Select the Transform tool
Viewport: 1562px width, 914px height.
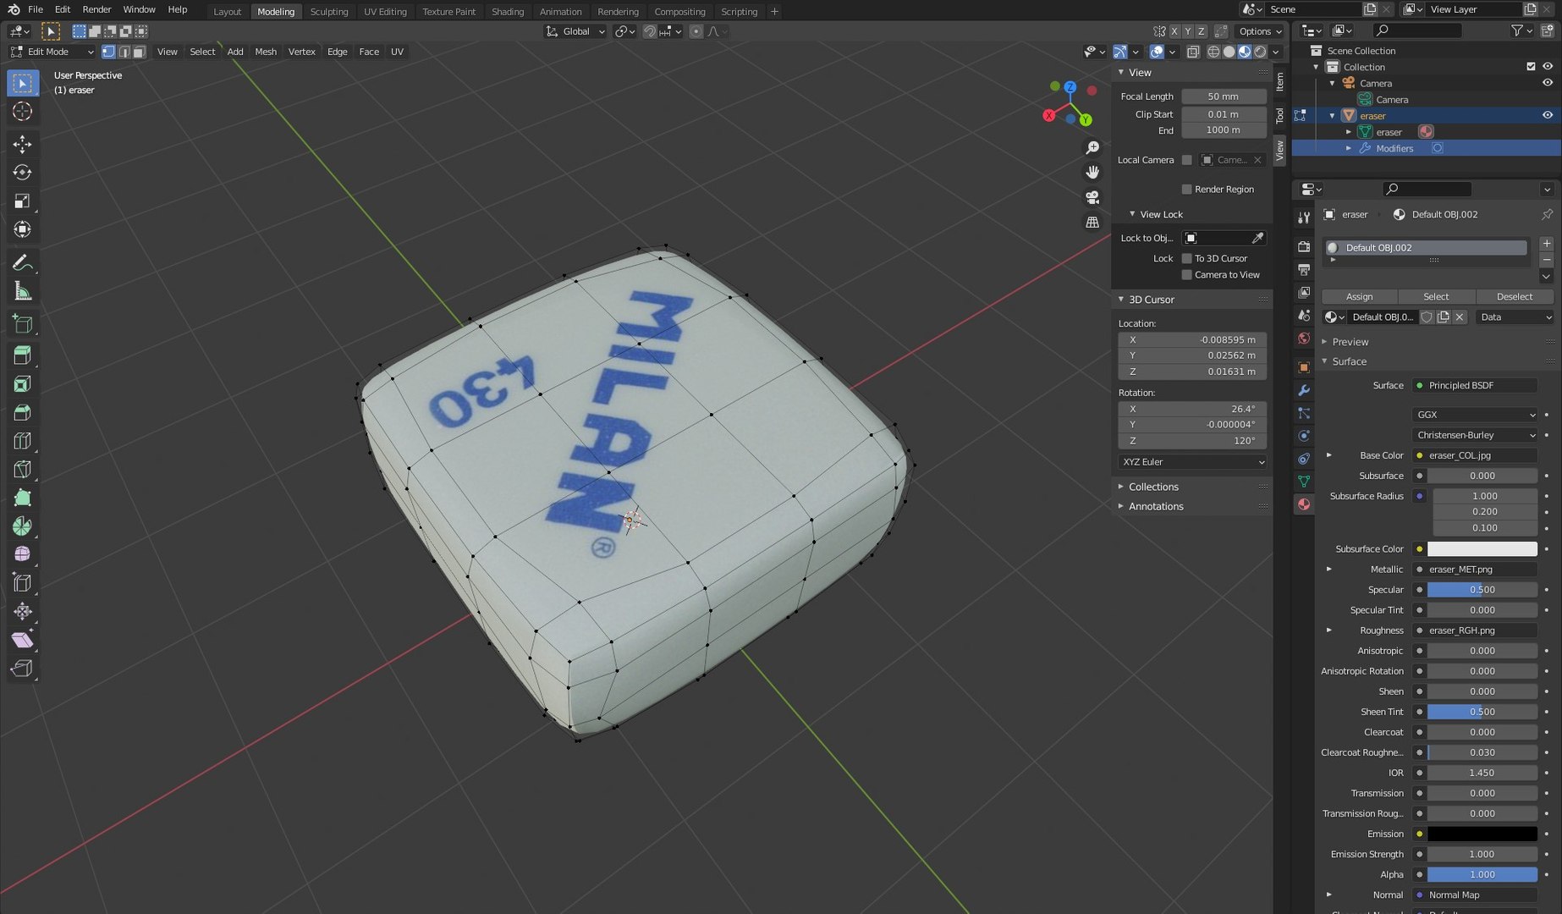[23, 229]
